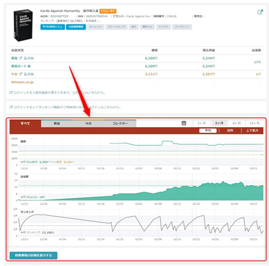Click the FBA料金シミュ blue button
Image resolution: width=269 pixels, height=266 pixels.
53,27
